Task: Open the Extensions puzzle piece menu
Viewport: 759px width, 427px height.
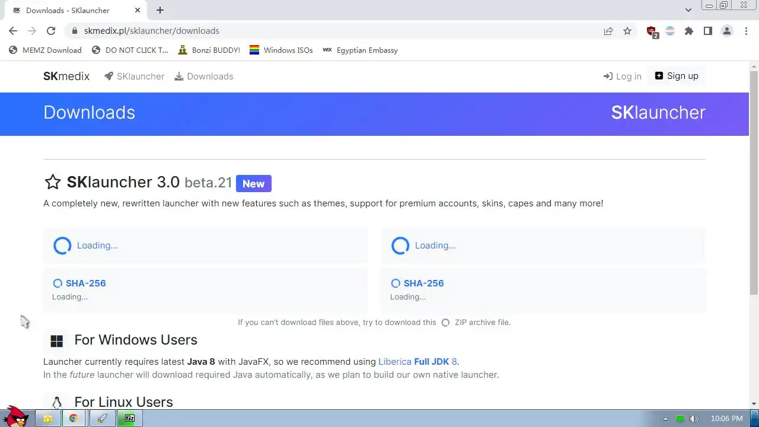Action: point(689,31)
